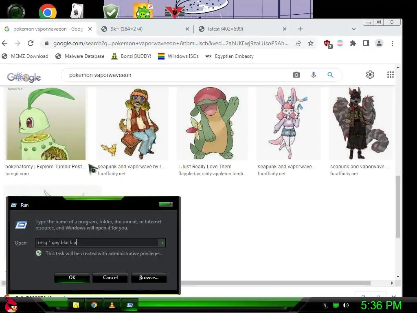Toggle Chrome side panel icon
Image resolution: width=417 pixels, height=313 pixels.
tap(366, 43)
